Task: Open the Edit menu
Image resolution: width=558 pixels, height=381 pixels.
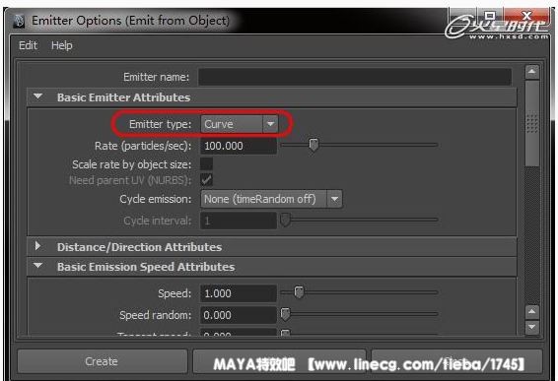Action: coord(28,45)
